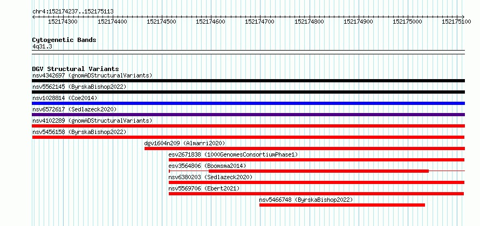
Task: Click the esv3564806 Boomsma2014 label
Action: [207, 166]
